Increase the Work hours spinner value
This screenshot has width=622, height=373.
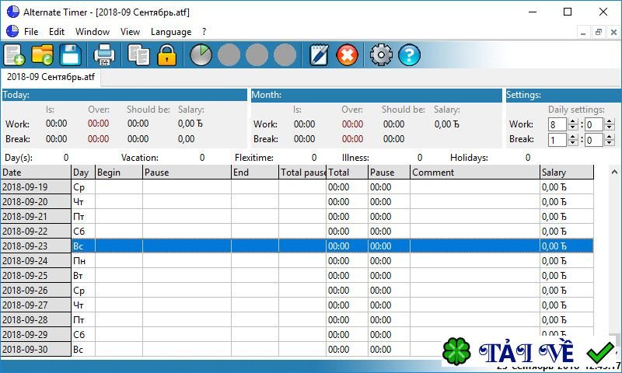click(573, 121)
